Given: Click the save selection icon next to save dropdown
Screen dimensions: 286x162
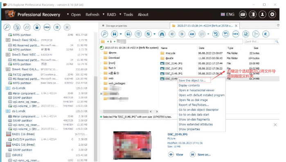Looking at the screenshot, I should click(128, 34).
